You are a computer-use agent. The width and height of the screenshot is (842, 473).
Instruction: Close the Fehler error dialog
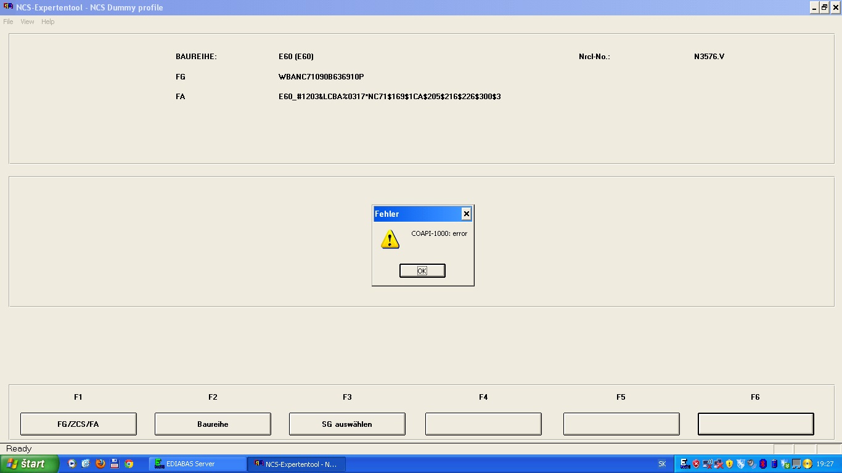coord(466,214)
